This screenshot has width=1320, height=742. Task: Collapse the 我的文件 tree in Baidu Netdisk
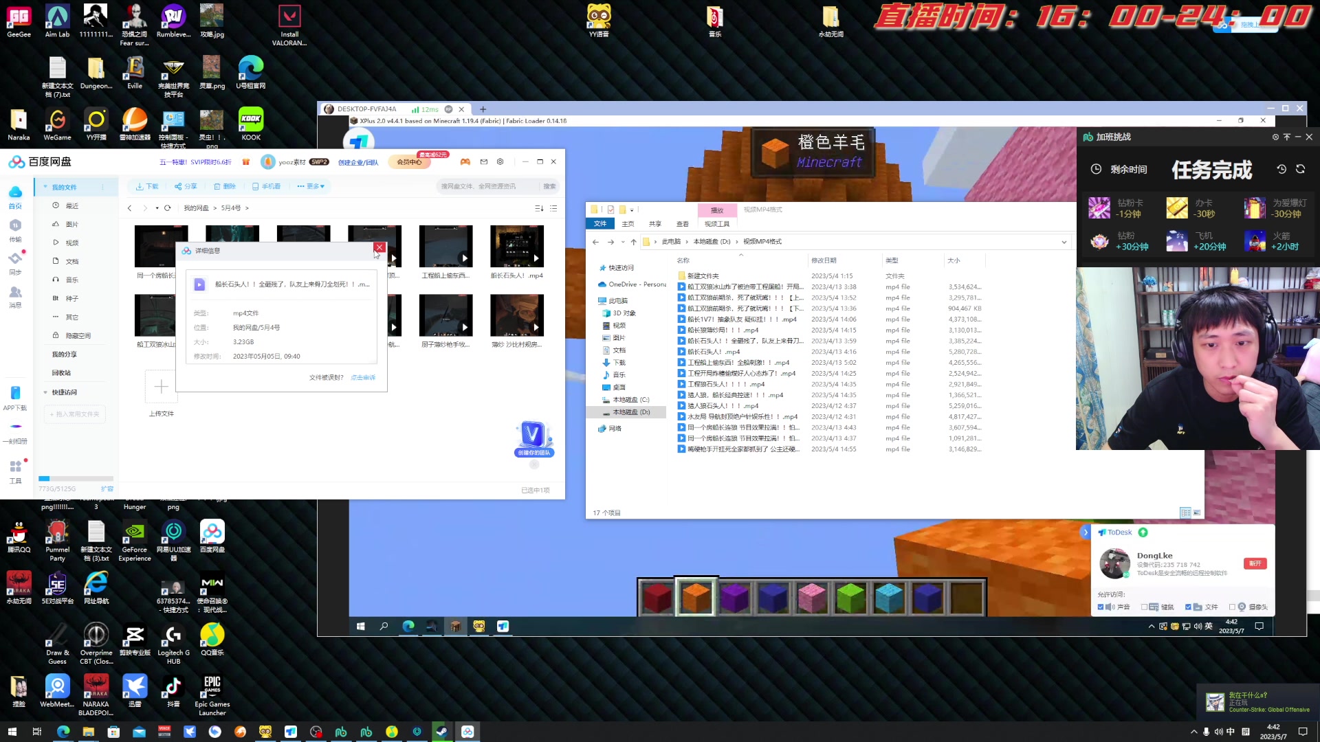[x=45, y=187]
